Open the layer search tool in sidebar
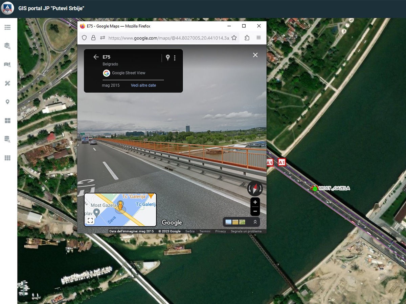Screen dimensions: 406x304 (7, 46)
